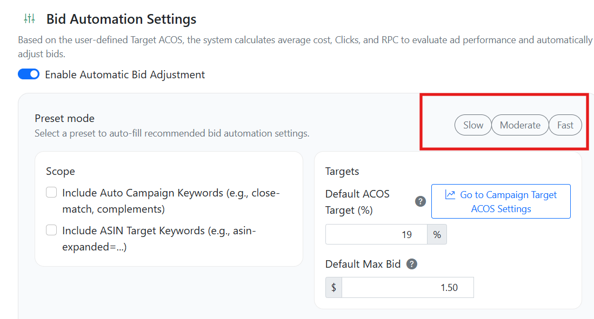The width and height of the screenshot is (594, 319).
Task: Disable the Automatic Bid Adjustment switch
Action: (29, 74)
